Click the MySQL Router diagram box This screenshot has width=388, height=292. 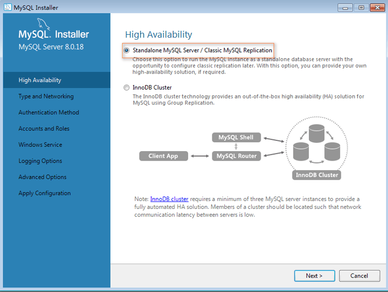tap(236, 156)
